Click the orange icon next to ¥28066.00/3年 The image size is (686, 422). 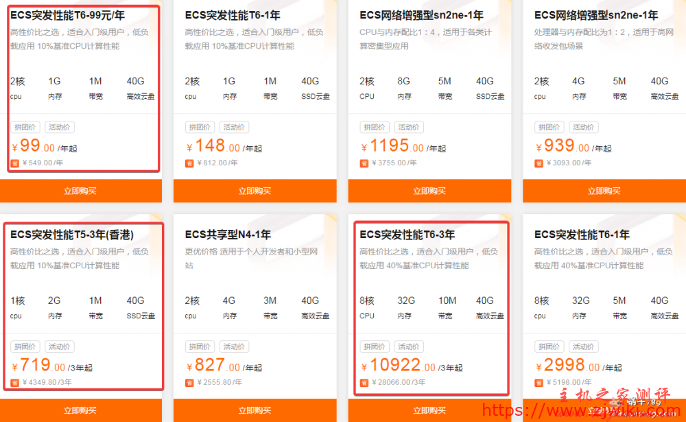pos(364,383)
